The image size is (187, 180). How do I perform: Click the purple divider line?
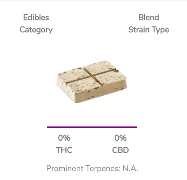point(92,127)
